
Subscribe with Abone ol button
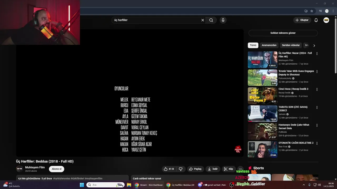tap(57, 169)
